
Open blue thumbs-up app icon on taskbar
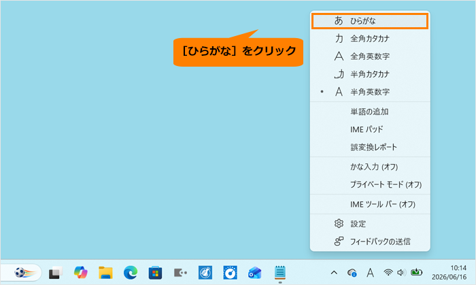click(x=205, y=273)
